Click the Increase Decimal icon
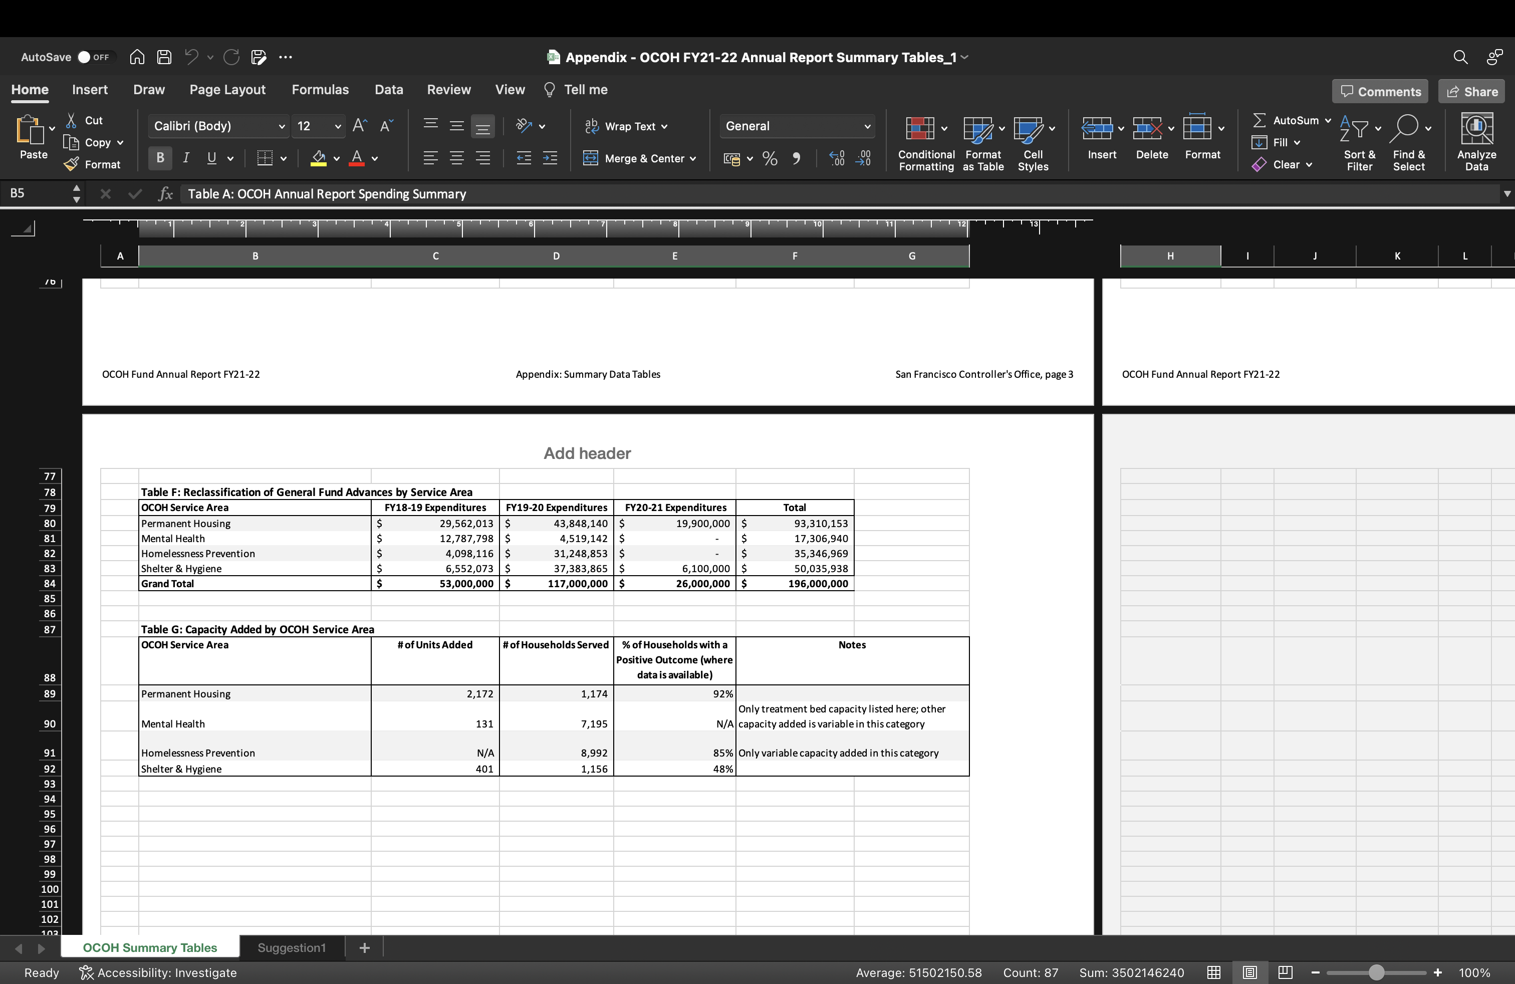The width and height of the screenshot is (1515, 984). (x=836, y=158)
